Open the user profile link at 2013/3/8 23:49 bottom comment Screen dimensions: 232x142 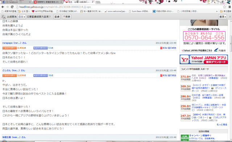tap(14, 137)
